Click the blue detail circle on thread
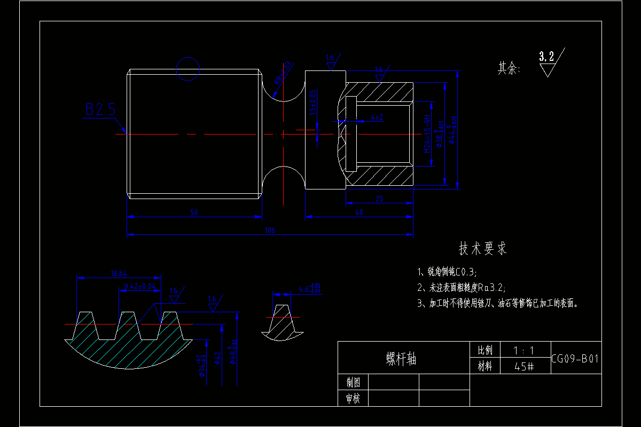Image resolution: width=641 pixels, height=427 pixels. tap(188, 69)
